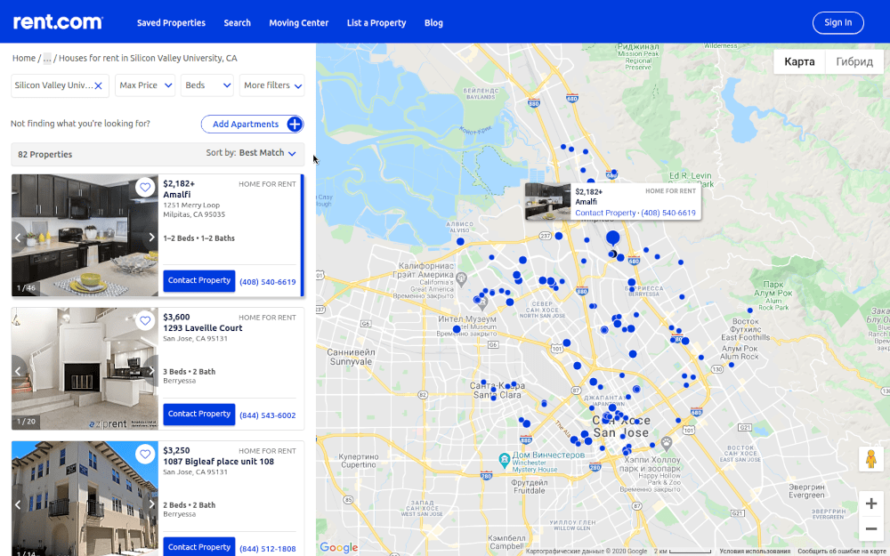The image size is (890, 556).
Task: Open the More filters dropdown
Action: coord(272,85)
